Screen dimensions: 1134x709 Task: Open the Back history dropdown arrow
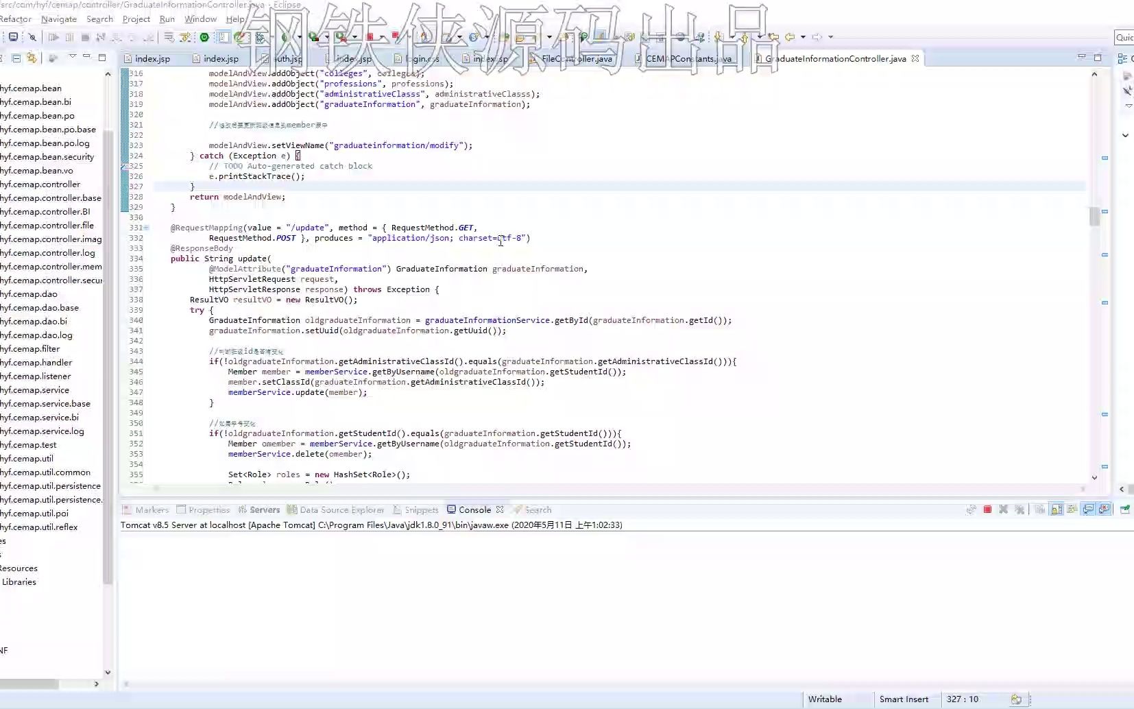(x=803, y=37)
